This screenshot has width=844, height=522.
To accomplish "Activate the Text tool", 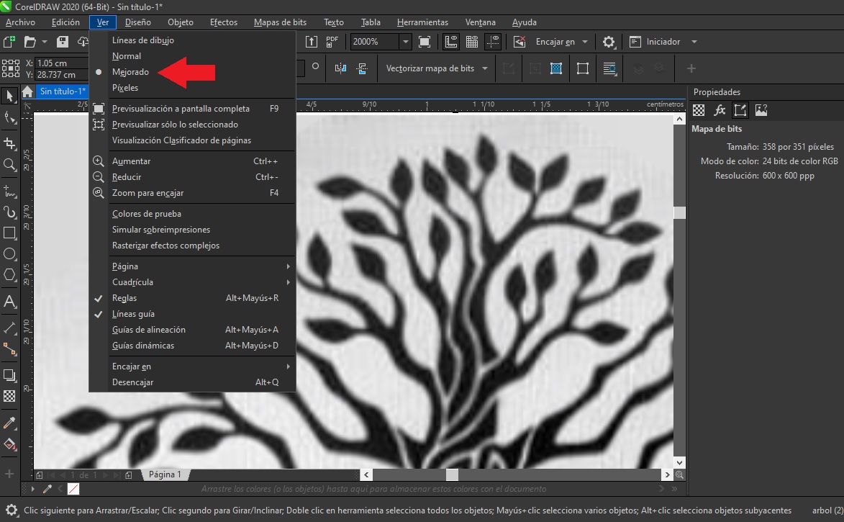I will tap(9, 301).
